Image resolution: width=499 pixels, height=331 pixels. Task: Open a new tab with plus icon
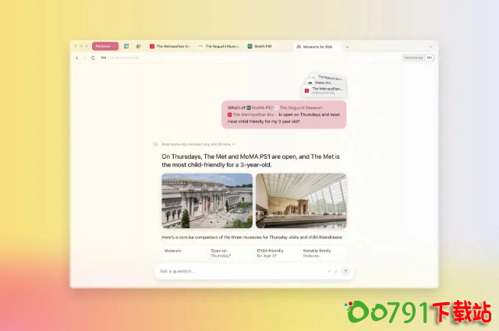[x=348, y=47]
